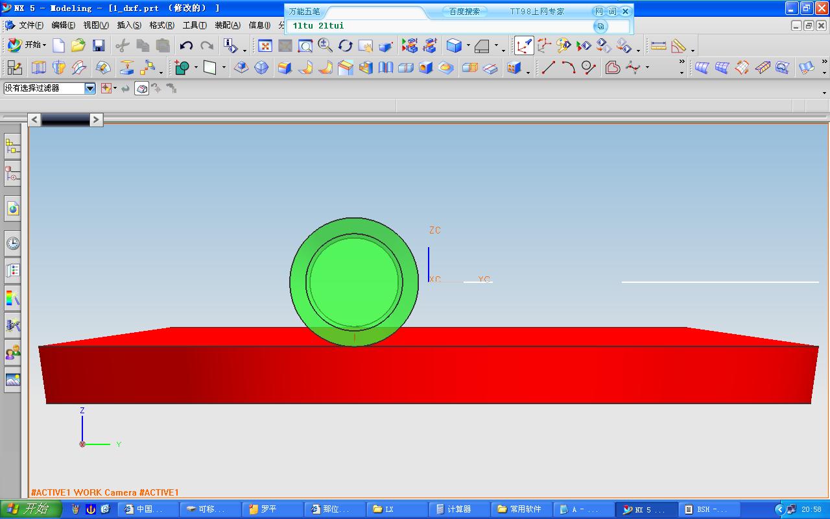Expand the view orientation dropdown arrow

point(496,45)
